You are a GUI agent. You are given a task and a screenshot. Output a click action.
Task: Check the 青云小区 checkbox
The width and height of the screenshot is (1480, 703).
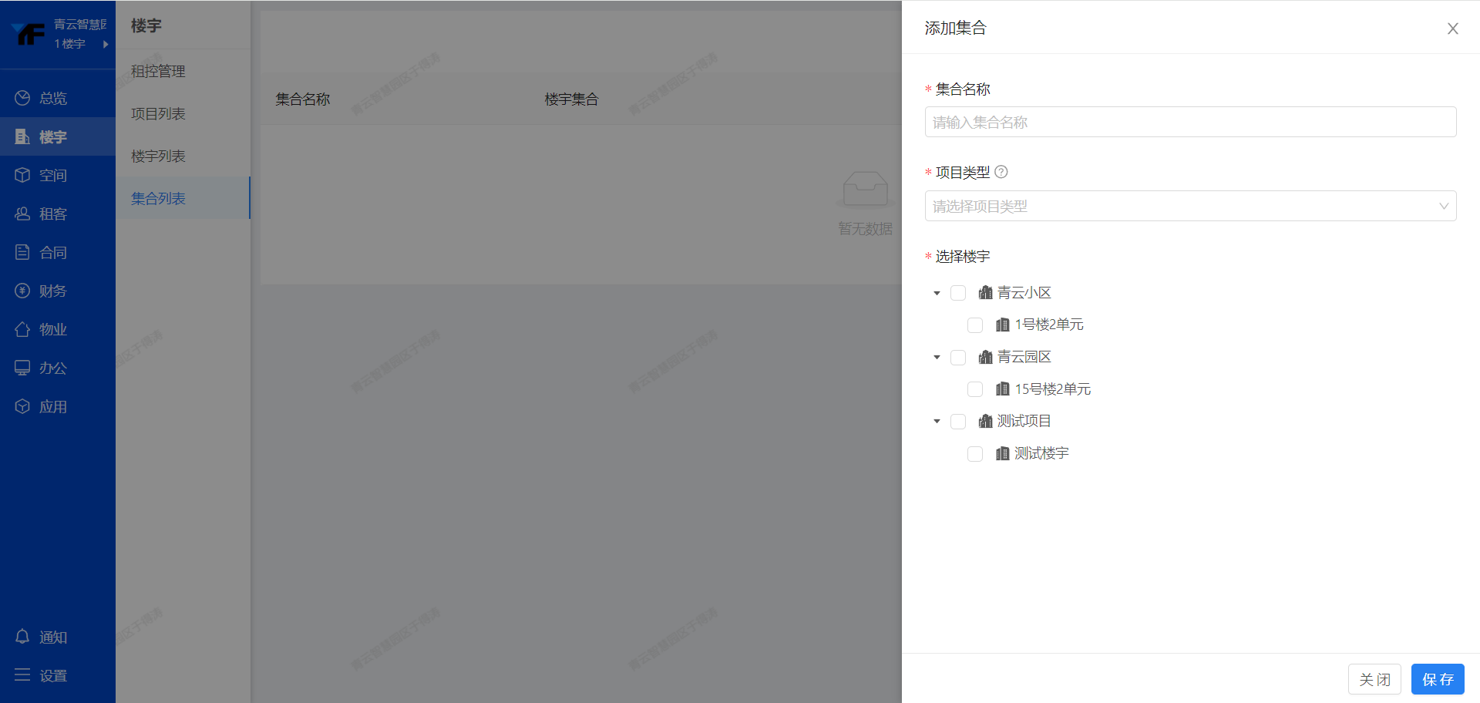pyautogui.click(x=958, y=293)
